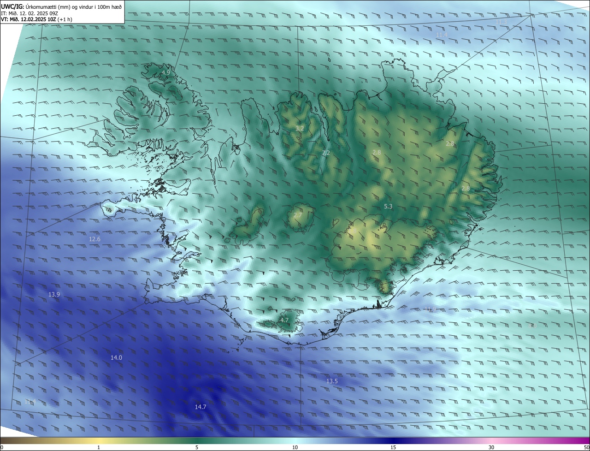This screenshot has height=451, width=590.
Task: Select the 'VT: Mið. 12.02.2025 10Z (+1 h)' line
Action: (36, 19)
